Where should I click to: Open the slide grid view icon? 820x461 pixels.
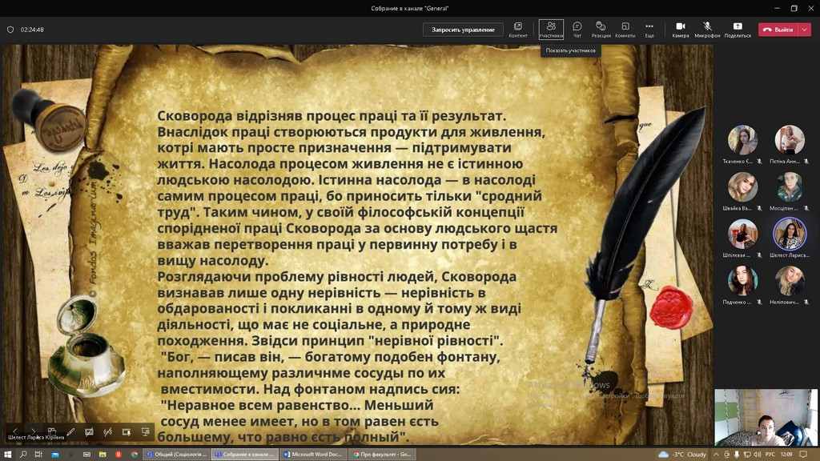coord(52,431)
